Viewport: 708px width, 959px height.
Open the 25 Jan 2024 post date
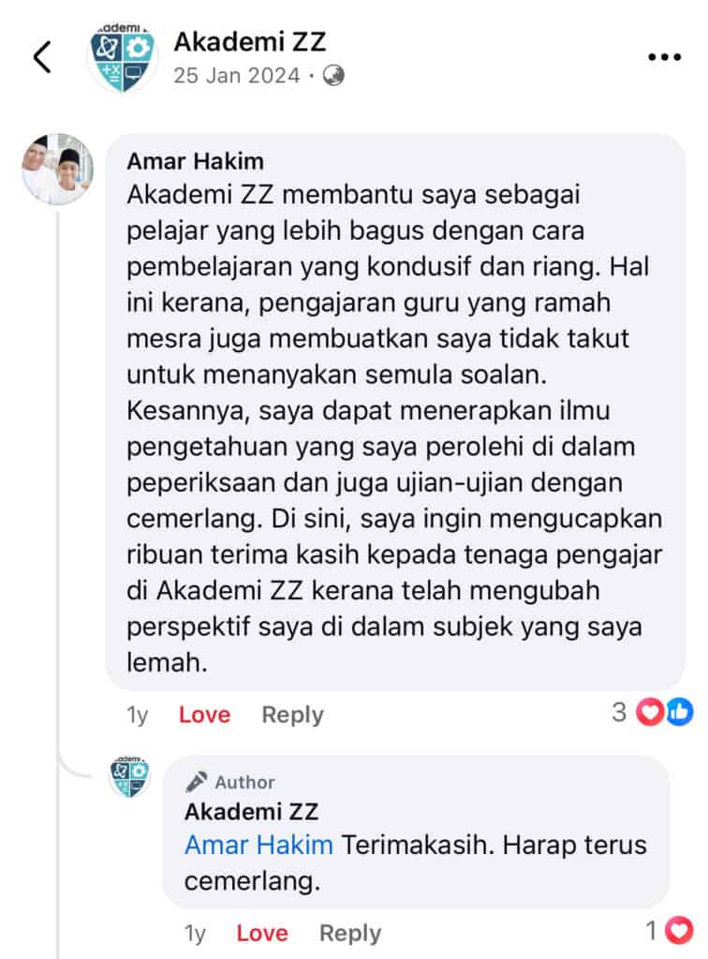(237, 75)
